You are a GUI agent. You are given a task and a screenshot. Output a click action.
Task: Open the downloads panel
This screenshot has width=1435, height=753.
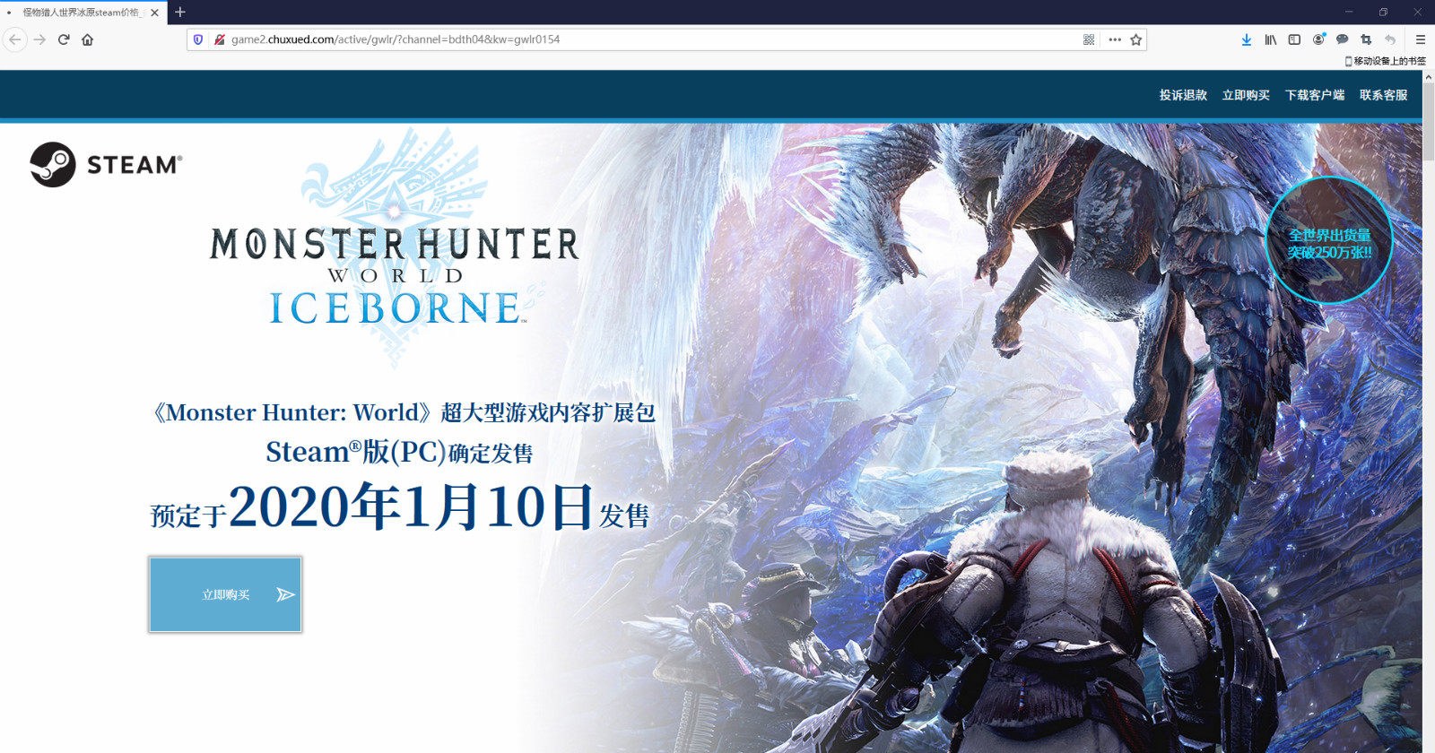point(1247,39)
